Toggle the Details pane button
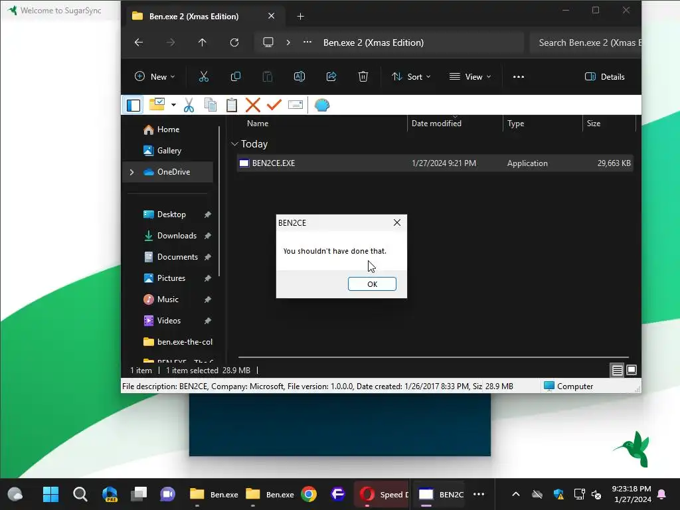This screenshot has height=510, width=680. pos(604,77)
